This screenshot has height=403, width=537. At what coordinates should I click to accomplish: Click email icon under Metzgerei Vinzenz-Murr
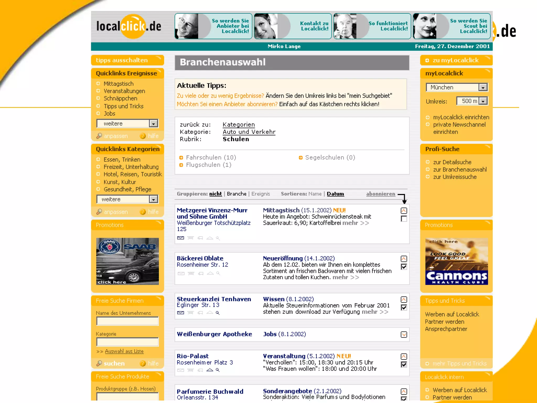180,238
